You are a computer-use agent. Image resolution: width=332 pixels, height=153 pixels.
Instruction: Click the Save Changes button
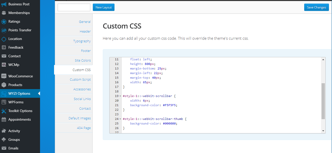pos(316,7)
